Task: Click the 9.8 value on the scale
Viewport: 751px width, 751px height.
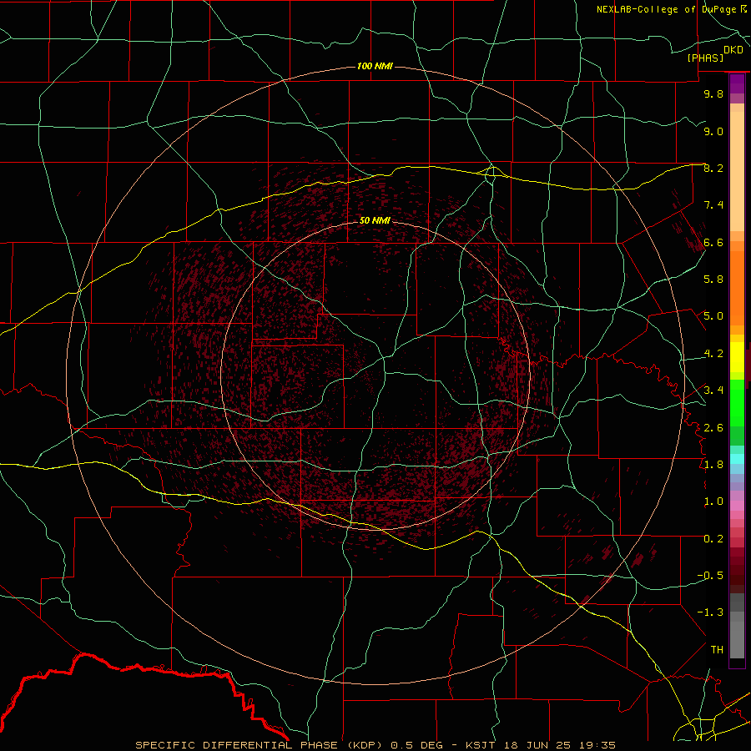Action: pos(713,93)
